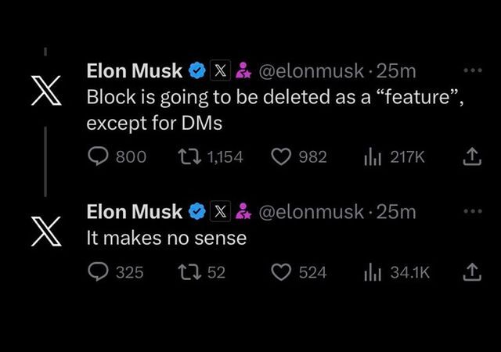This screenshot has width=501, height=352.
Task: Click the X affiliation badge on first tweet
Action: 220,70
